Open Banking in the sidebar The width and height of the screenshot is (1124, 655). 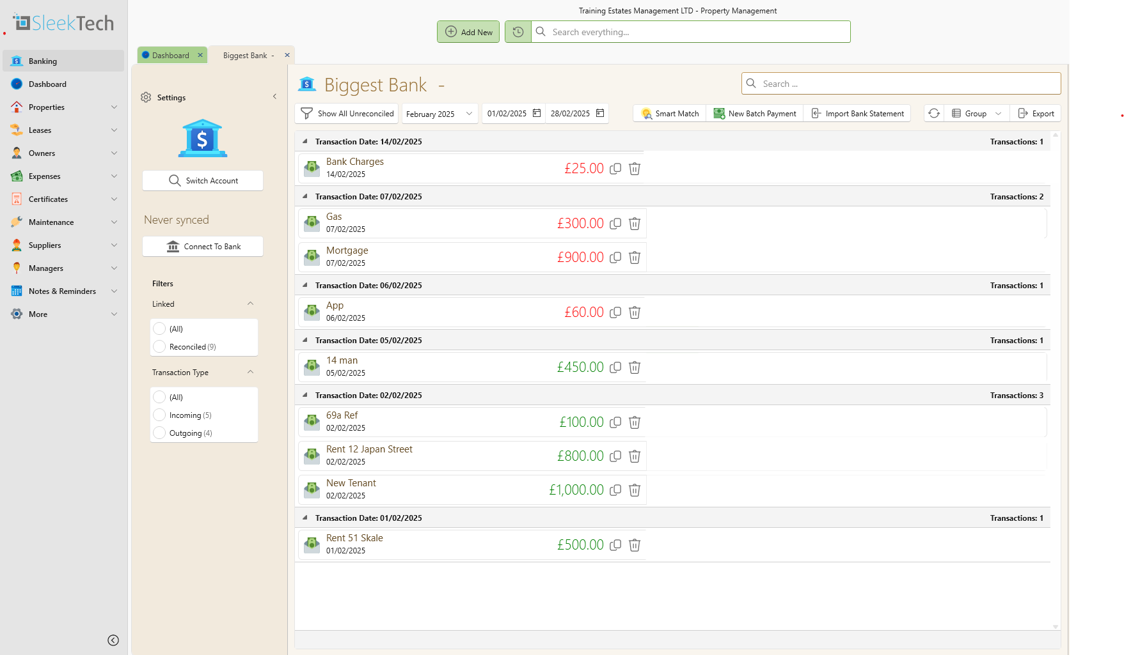click(x=64, y=61)
